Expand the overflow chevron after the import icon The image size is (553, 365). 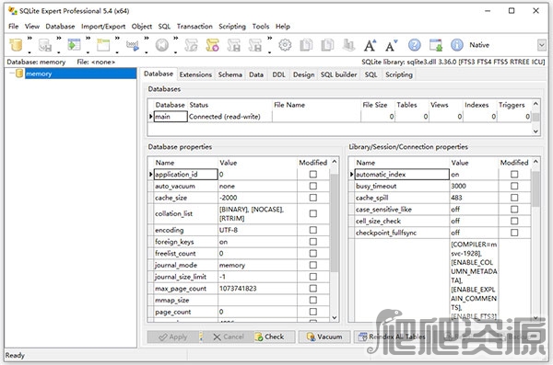pyautogui.click(x=88, y=38)
